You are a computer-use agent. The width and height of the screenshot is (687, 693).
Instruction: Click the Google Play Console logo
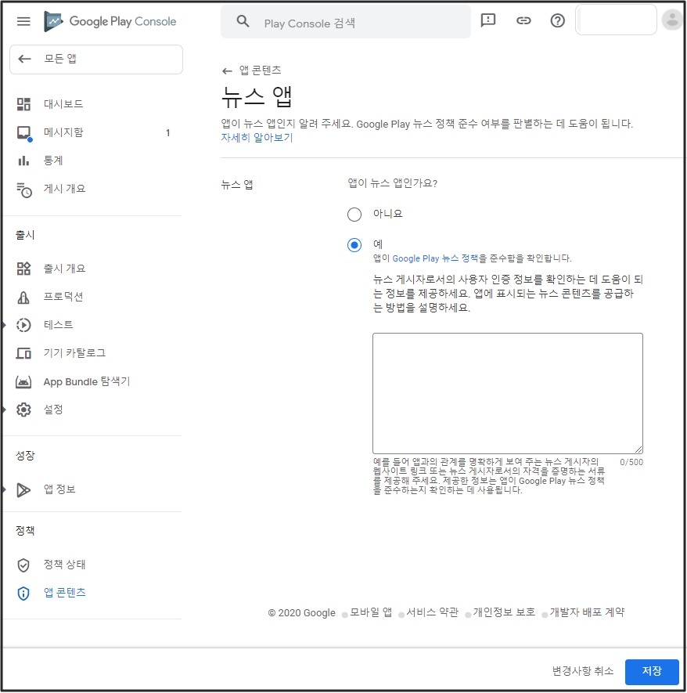tap(110, 21)
